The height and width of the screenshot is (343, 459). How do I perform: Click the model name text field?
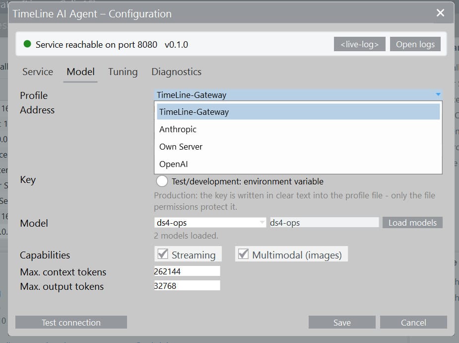(x=324, y=223)
